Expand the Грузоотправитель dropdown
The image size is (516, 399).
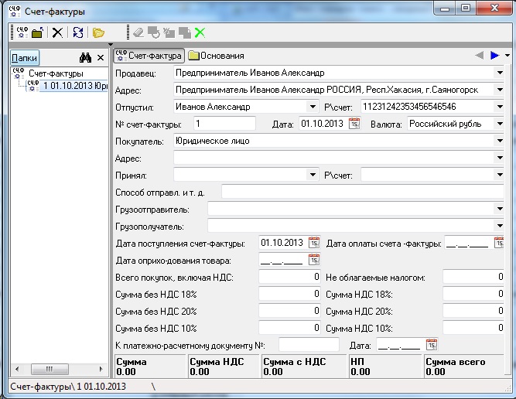500,209
